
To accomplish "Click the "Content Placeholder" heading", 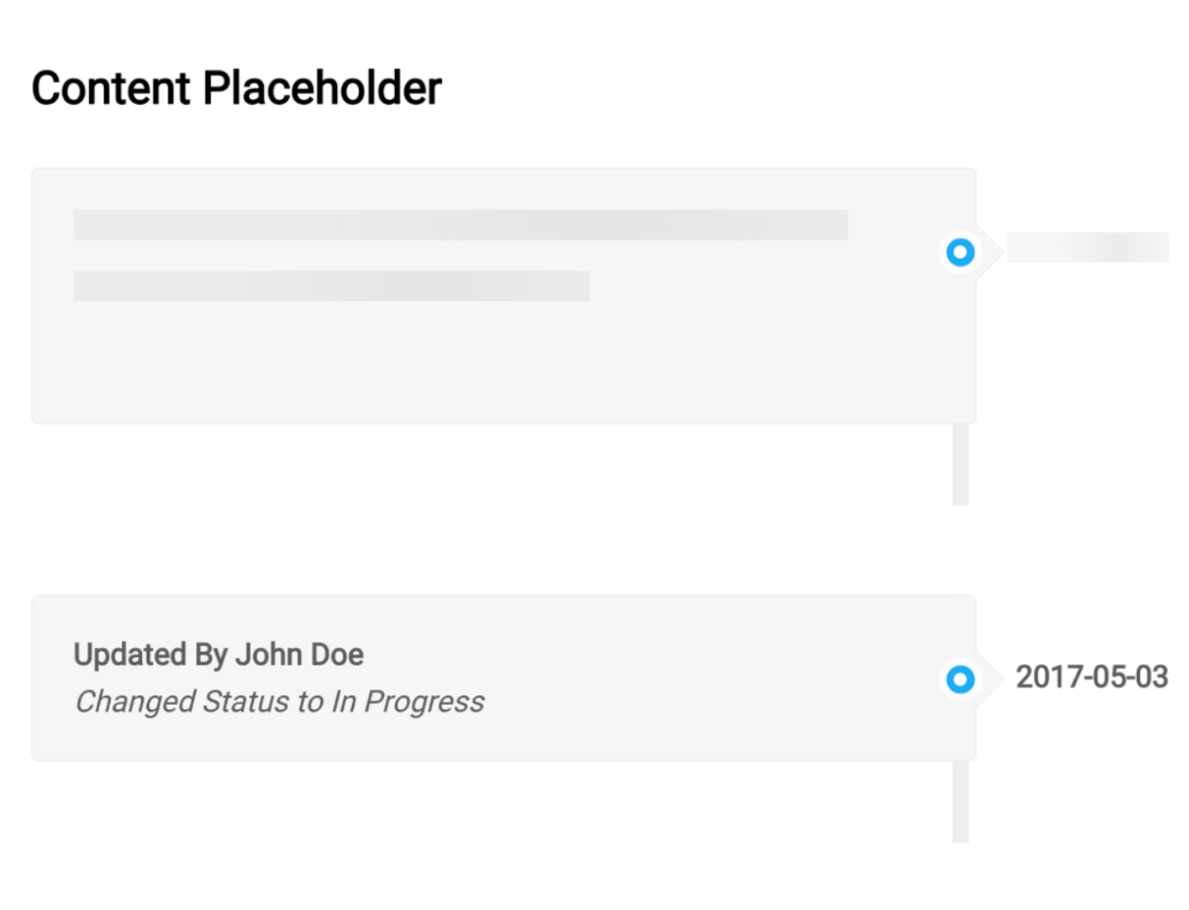I will click(236, 88).
